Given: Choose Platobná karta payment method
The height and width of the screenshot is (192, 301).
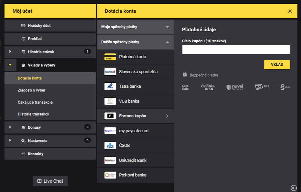Looking at the screenshot, I should [x=135, y=57].
